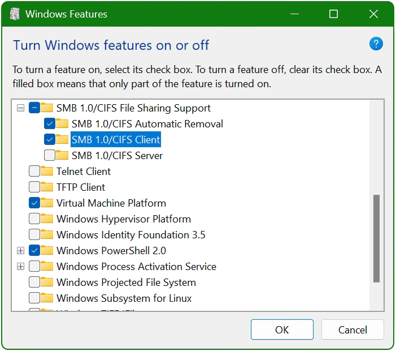Maximize the Windows Features window
This screenshot has width=396, height=351.
click(333, 14)
